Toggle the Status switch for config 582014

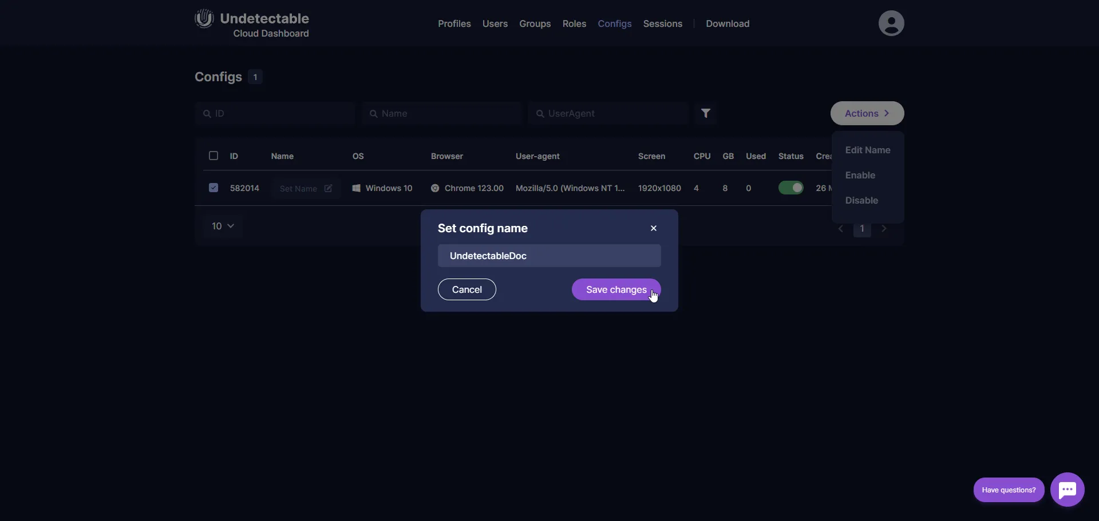791,188
